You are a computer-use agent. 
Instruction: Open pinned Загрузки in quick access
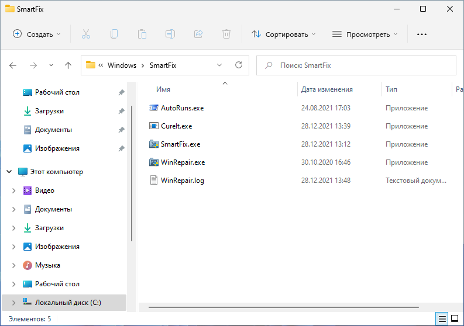click(49, 111)
